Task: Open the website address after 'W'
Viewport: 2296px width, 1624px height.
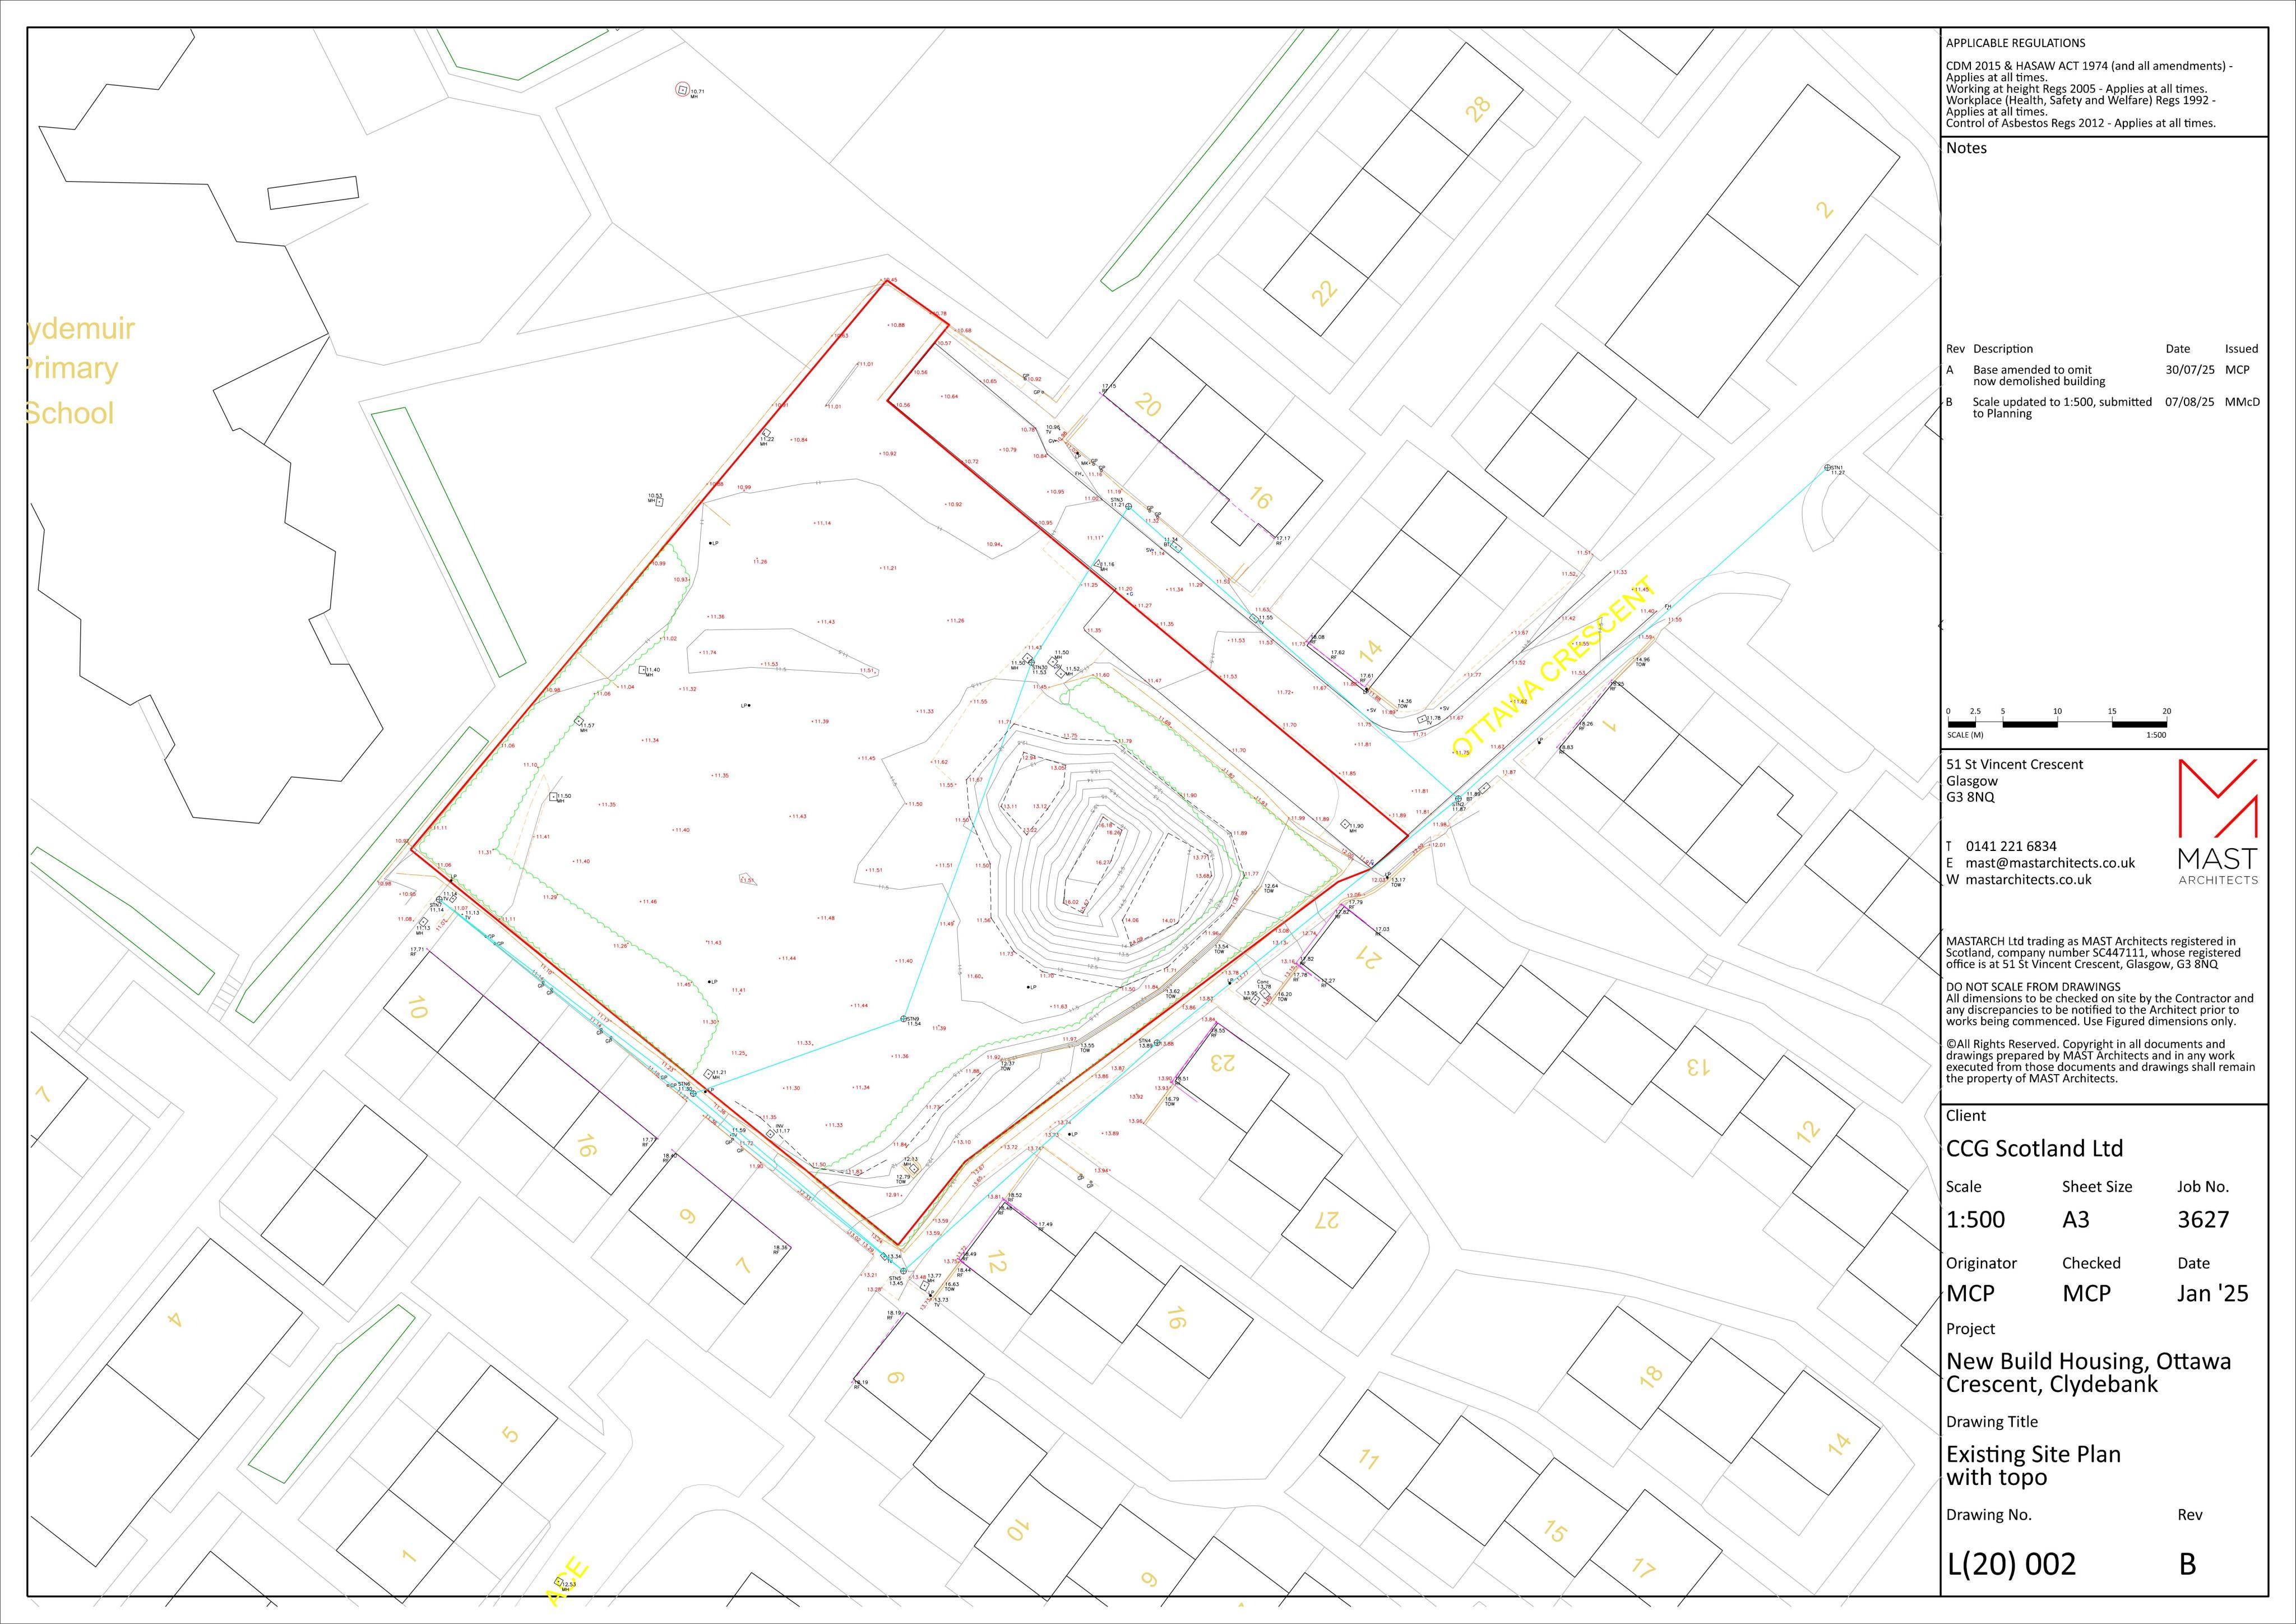Action: pyautogui.click(x=2029, y=880)
